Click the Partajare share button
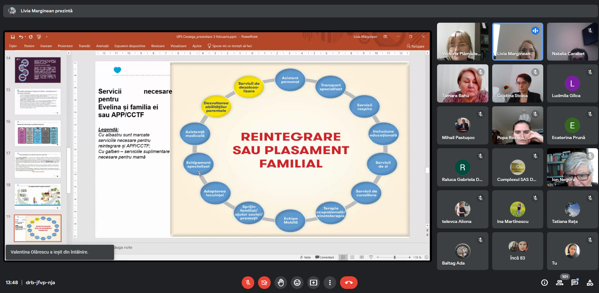 [x=416, y=46]
